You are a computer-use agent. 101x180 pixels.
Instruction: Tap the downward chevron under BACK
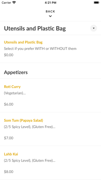pos(50,16)
